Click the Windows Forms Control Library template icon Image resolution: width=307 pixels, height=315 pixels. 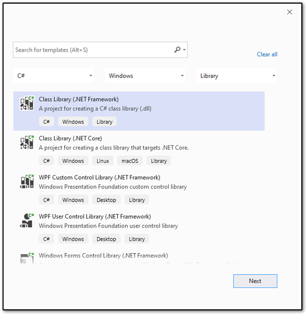coord(27,258)
